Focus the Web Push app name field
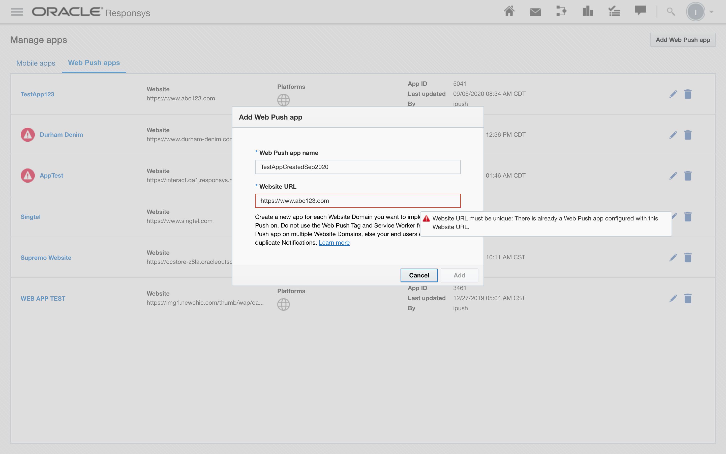 pos(358,167)
